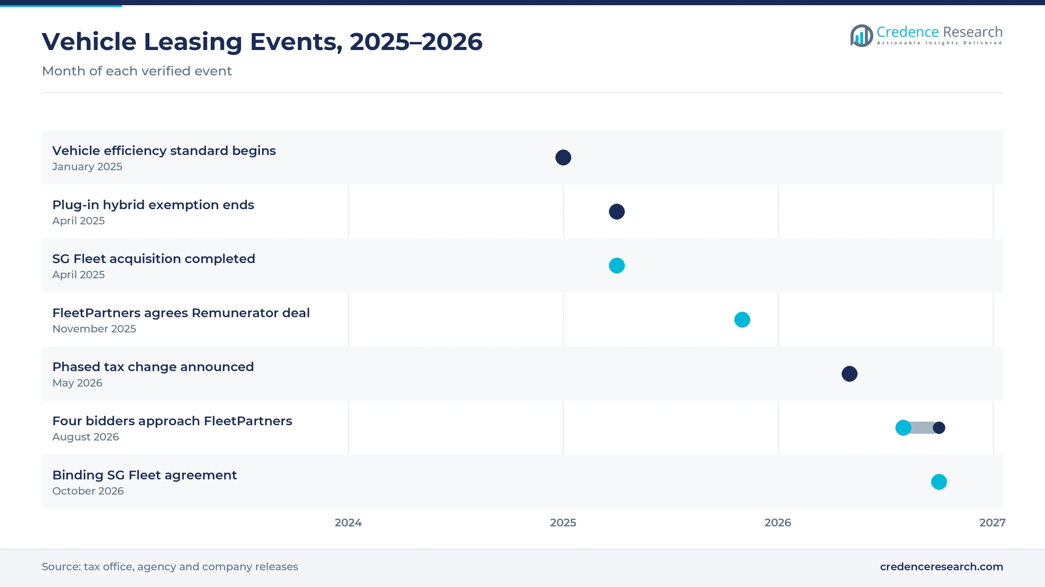Click the 'November 2025' date text
The image size is (1045, 587).
[94, 329]
